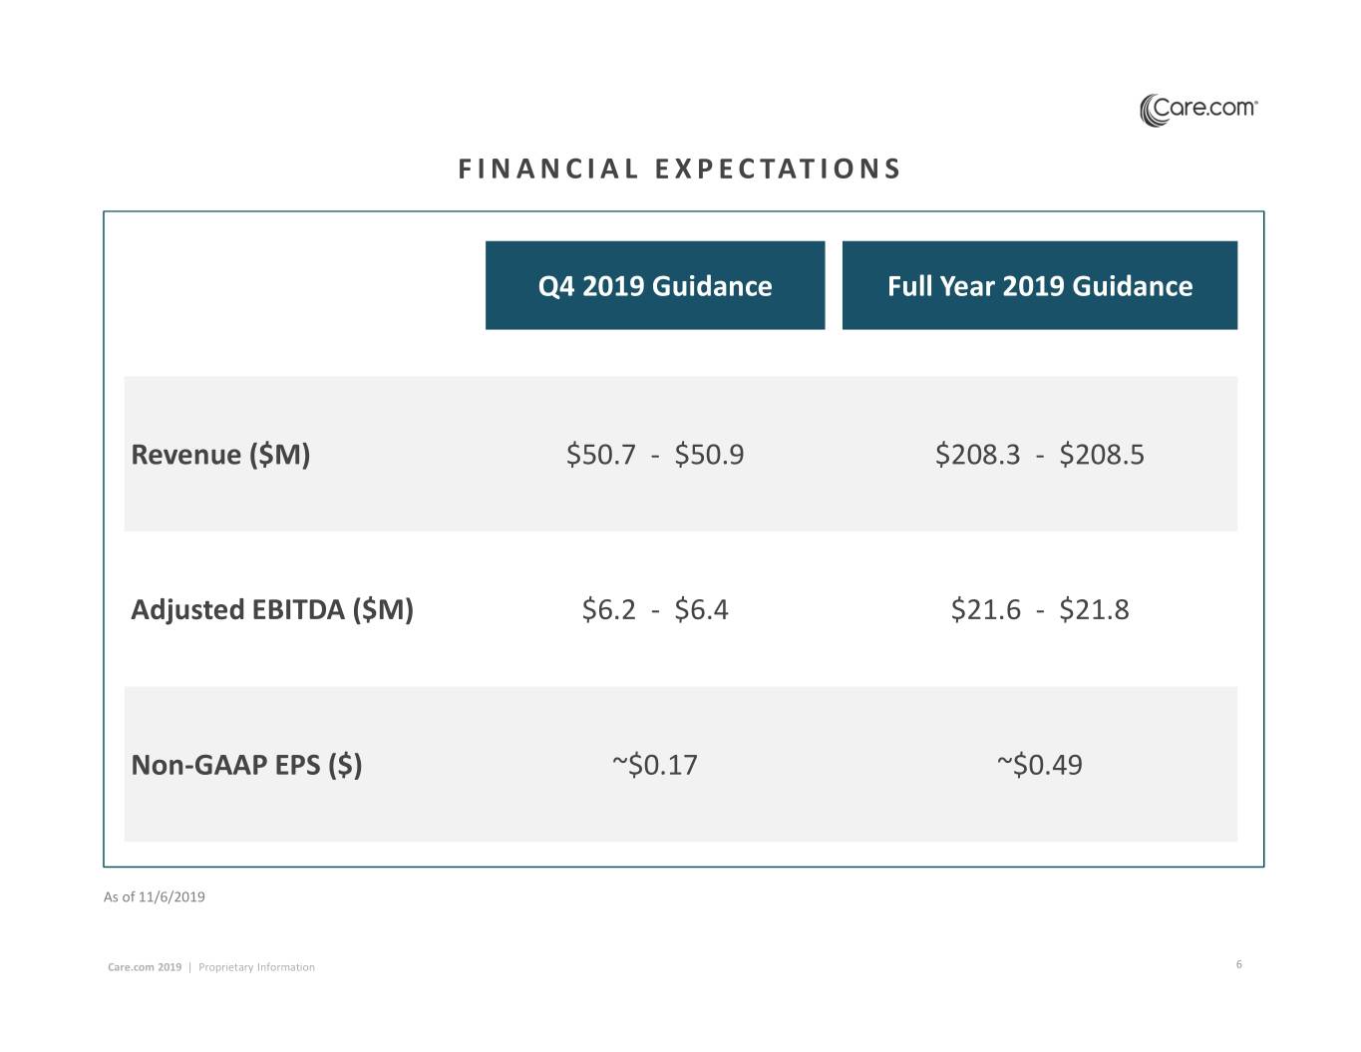The width and height of the screenshot is (1361, 1052).
Task: Select the ~$0.49 full year EPS value
Action: click(1040, 765)
